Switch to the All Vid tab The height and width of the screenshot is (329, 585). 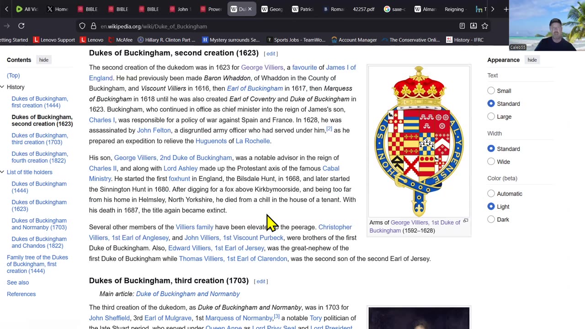tap(27, 9)
